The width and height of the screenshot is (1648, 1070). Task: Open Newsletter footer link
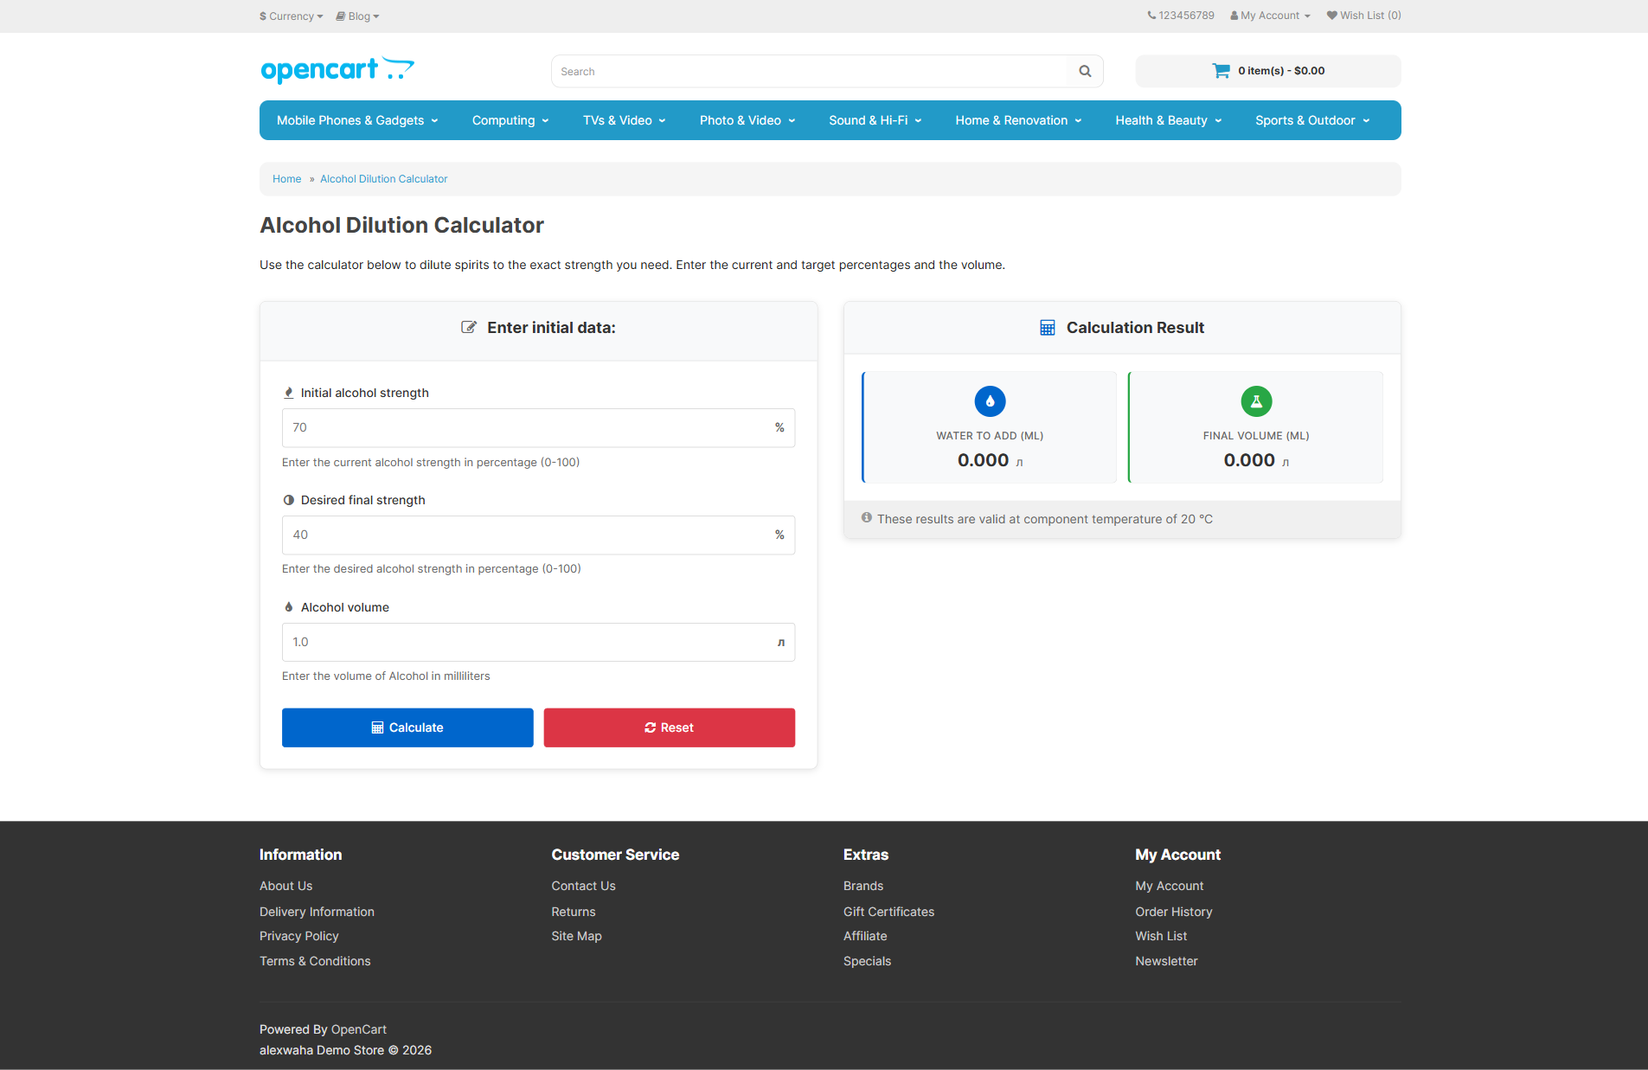click(x=1167, y=961)
